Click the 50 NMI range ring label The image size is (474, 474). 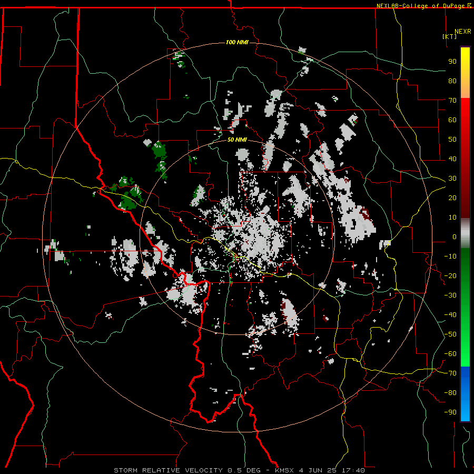coord(237,140)
